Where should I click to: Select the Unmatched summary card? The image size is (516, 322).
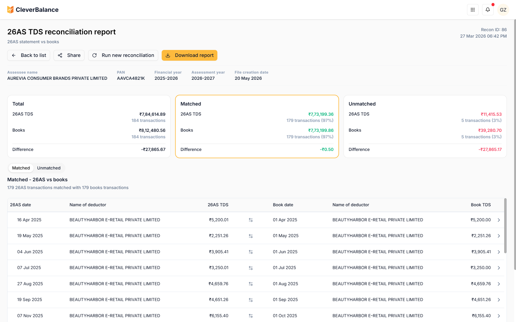(x=425, y=126)
